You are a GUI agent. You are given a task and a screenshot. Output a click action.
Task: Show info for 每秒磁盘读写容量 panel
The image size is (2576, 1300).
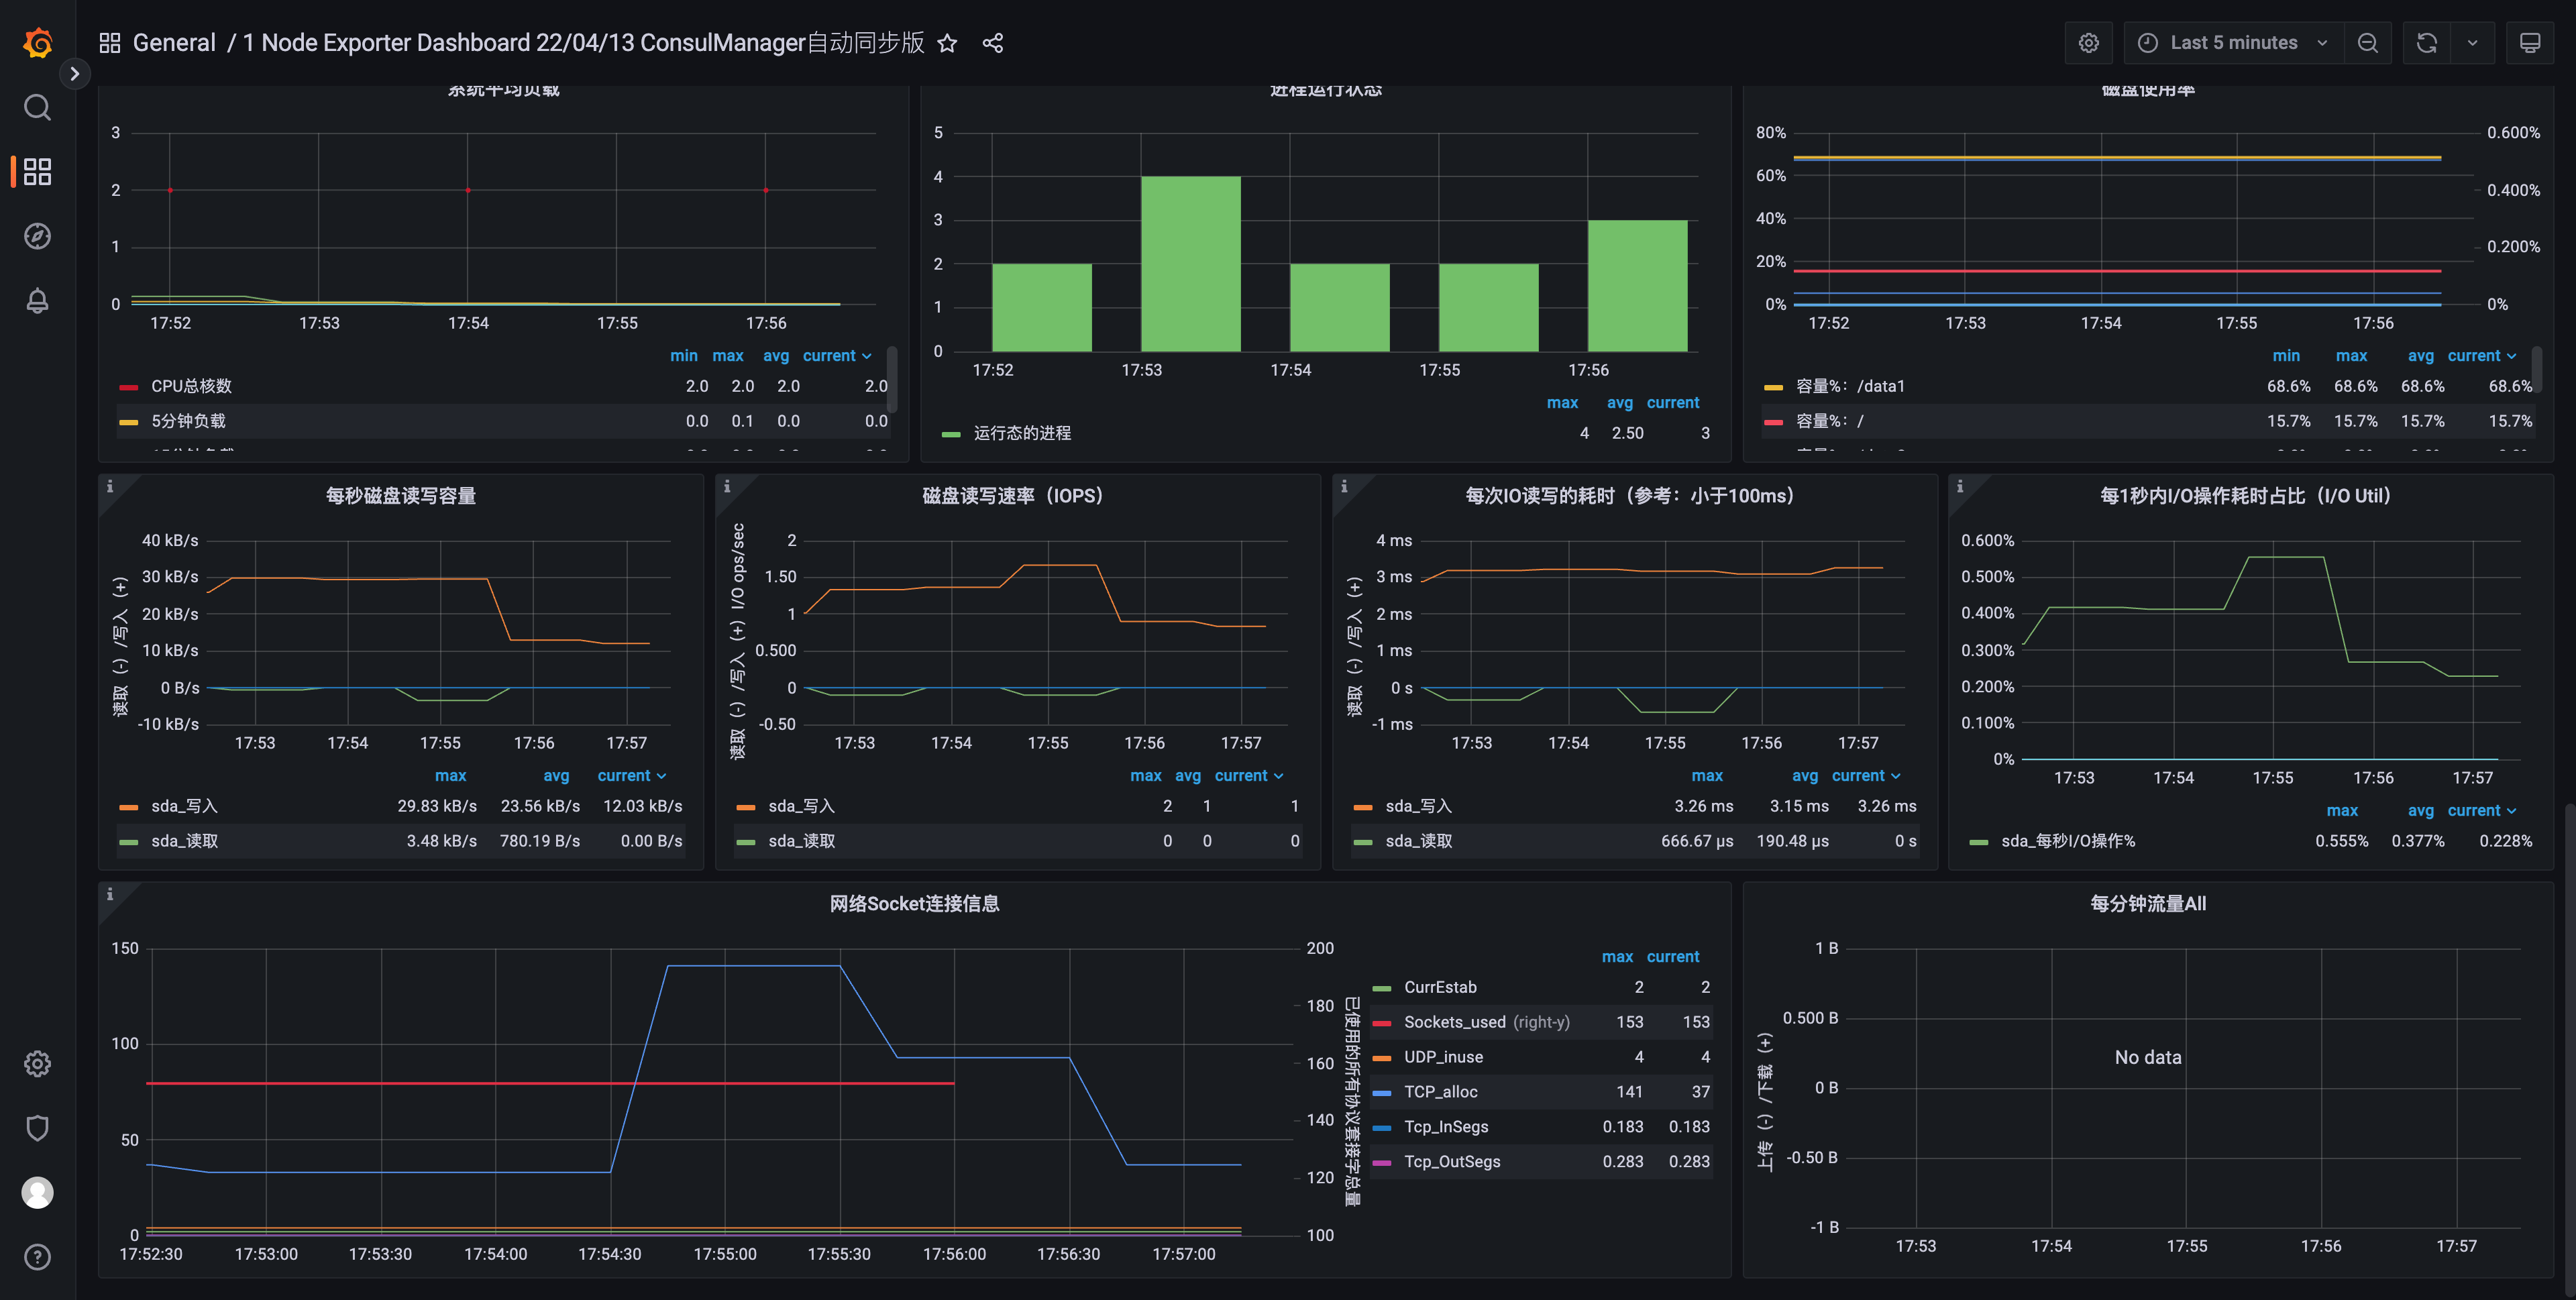click(110, 486)
